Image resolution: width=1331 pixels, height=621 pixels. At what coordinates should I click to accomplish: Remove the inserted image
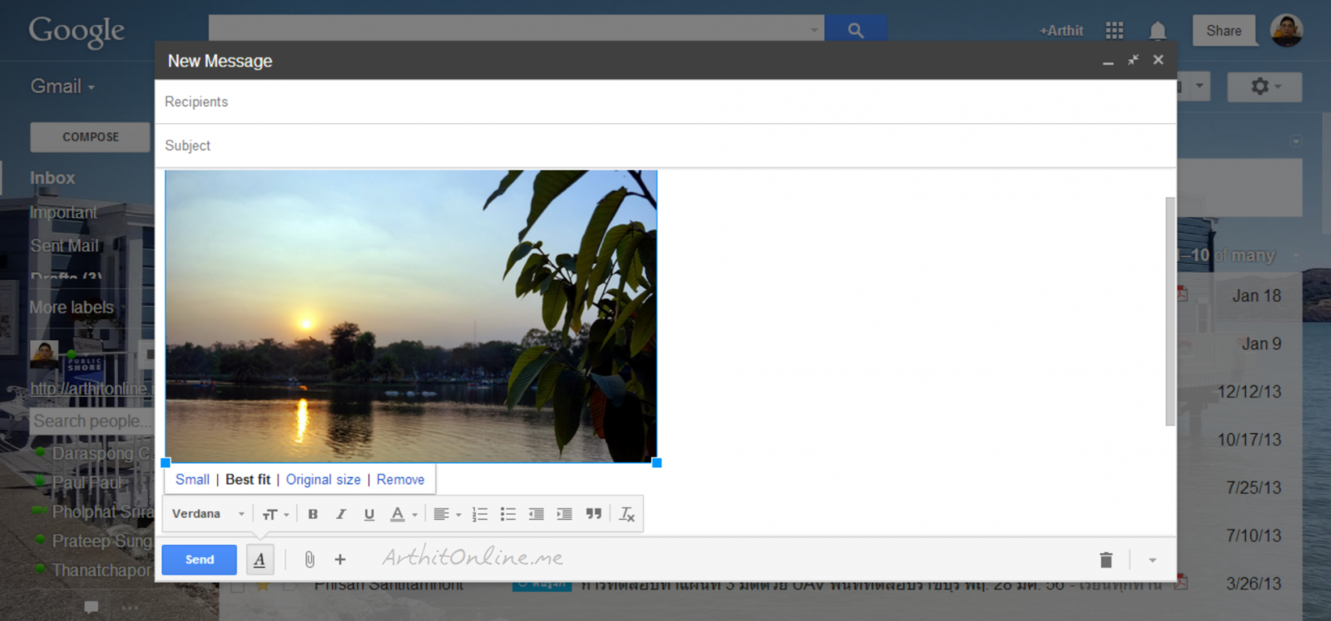tap(400, 480)
